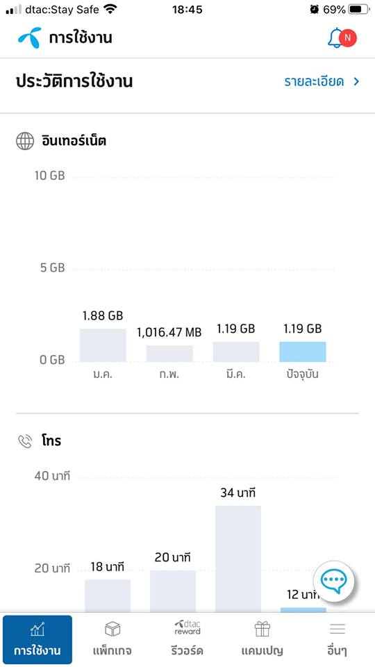Open the notification bell icon
Screen dimensions: 375x667
[335, 38]
